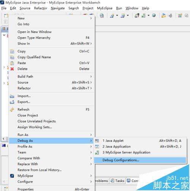Click the open folder toolbar icon
This screenshot has height=191, width=190.
point(163,16)
